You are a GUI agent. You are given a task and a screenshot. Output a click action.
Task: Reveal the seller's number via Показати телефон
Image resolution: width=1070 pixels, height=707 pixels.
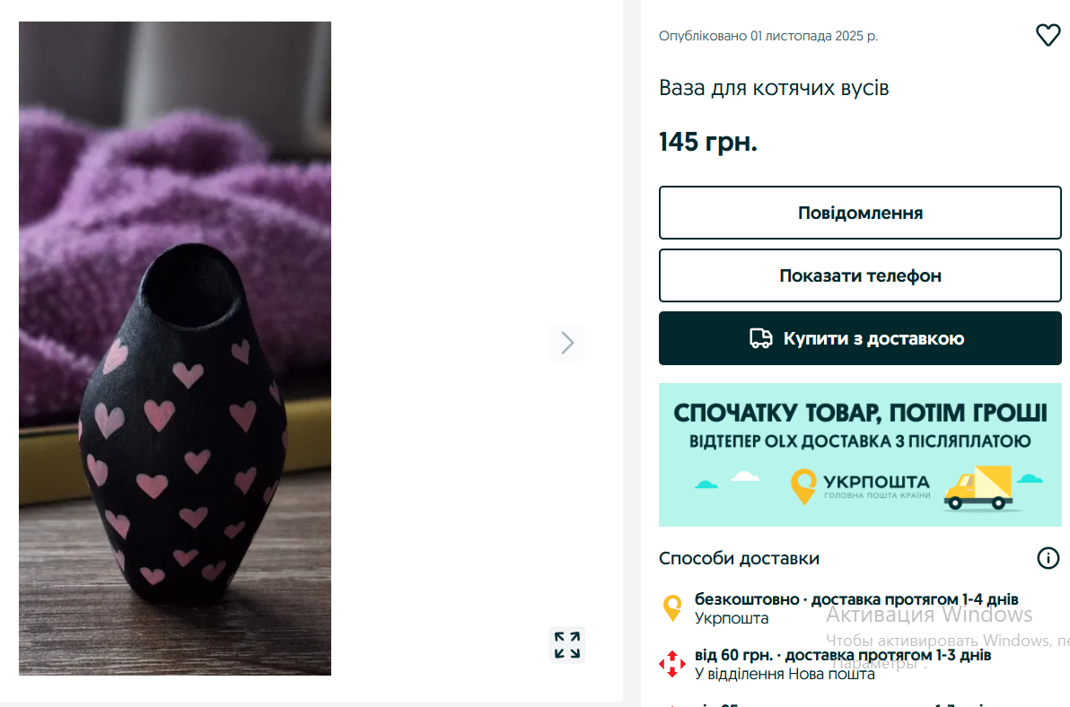860,275
